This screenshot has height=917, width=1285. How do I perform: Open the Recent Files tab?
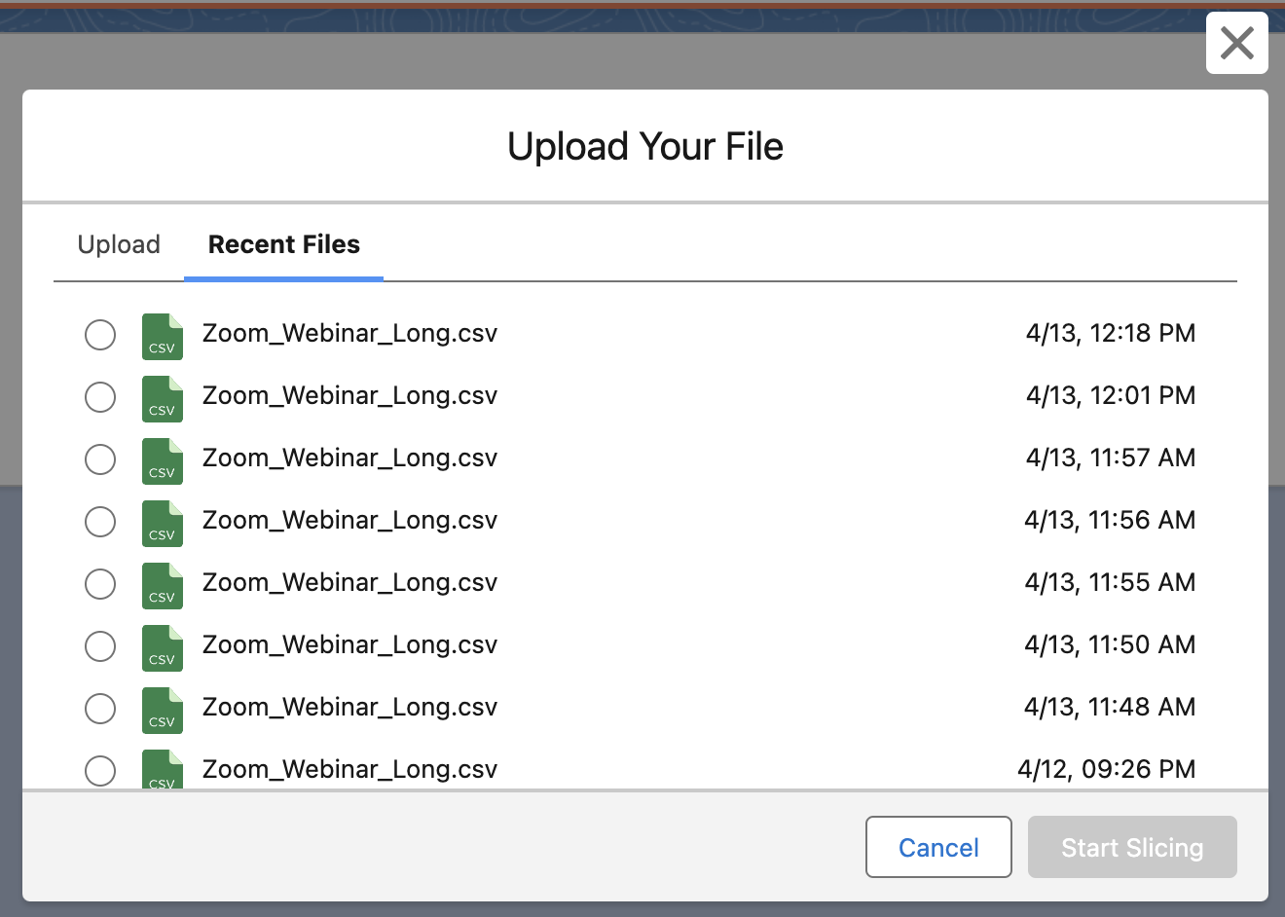pos(283,244)
